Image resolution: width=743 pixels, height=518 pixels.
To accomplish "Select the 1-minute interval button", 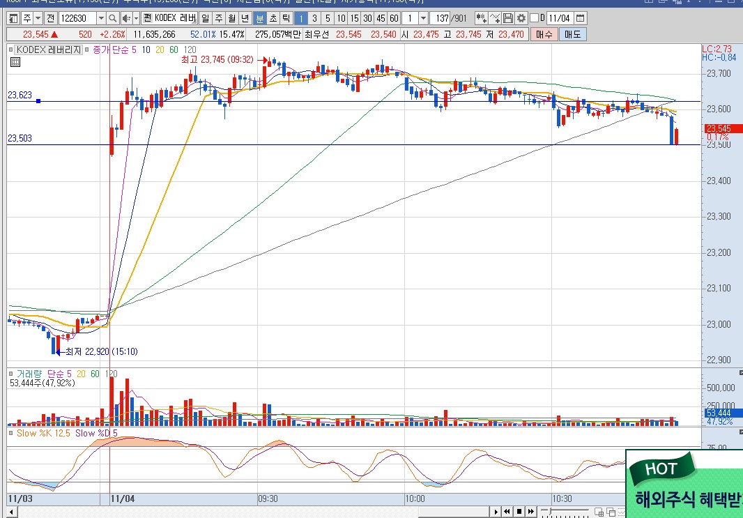I will click(301, 19).
